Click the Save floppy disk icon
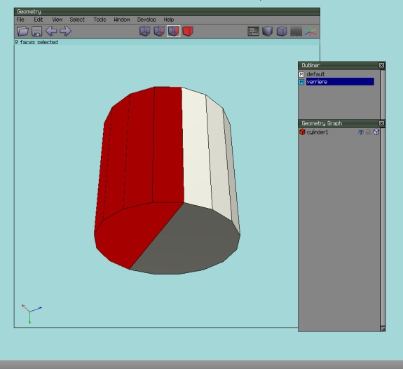Viewport: 403px width, 369px height. pyautogui.click(x=36, y=31)
